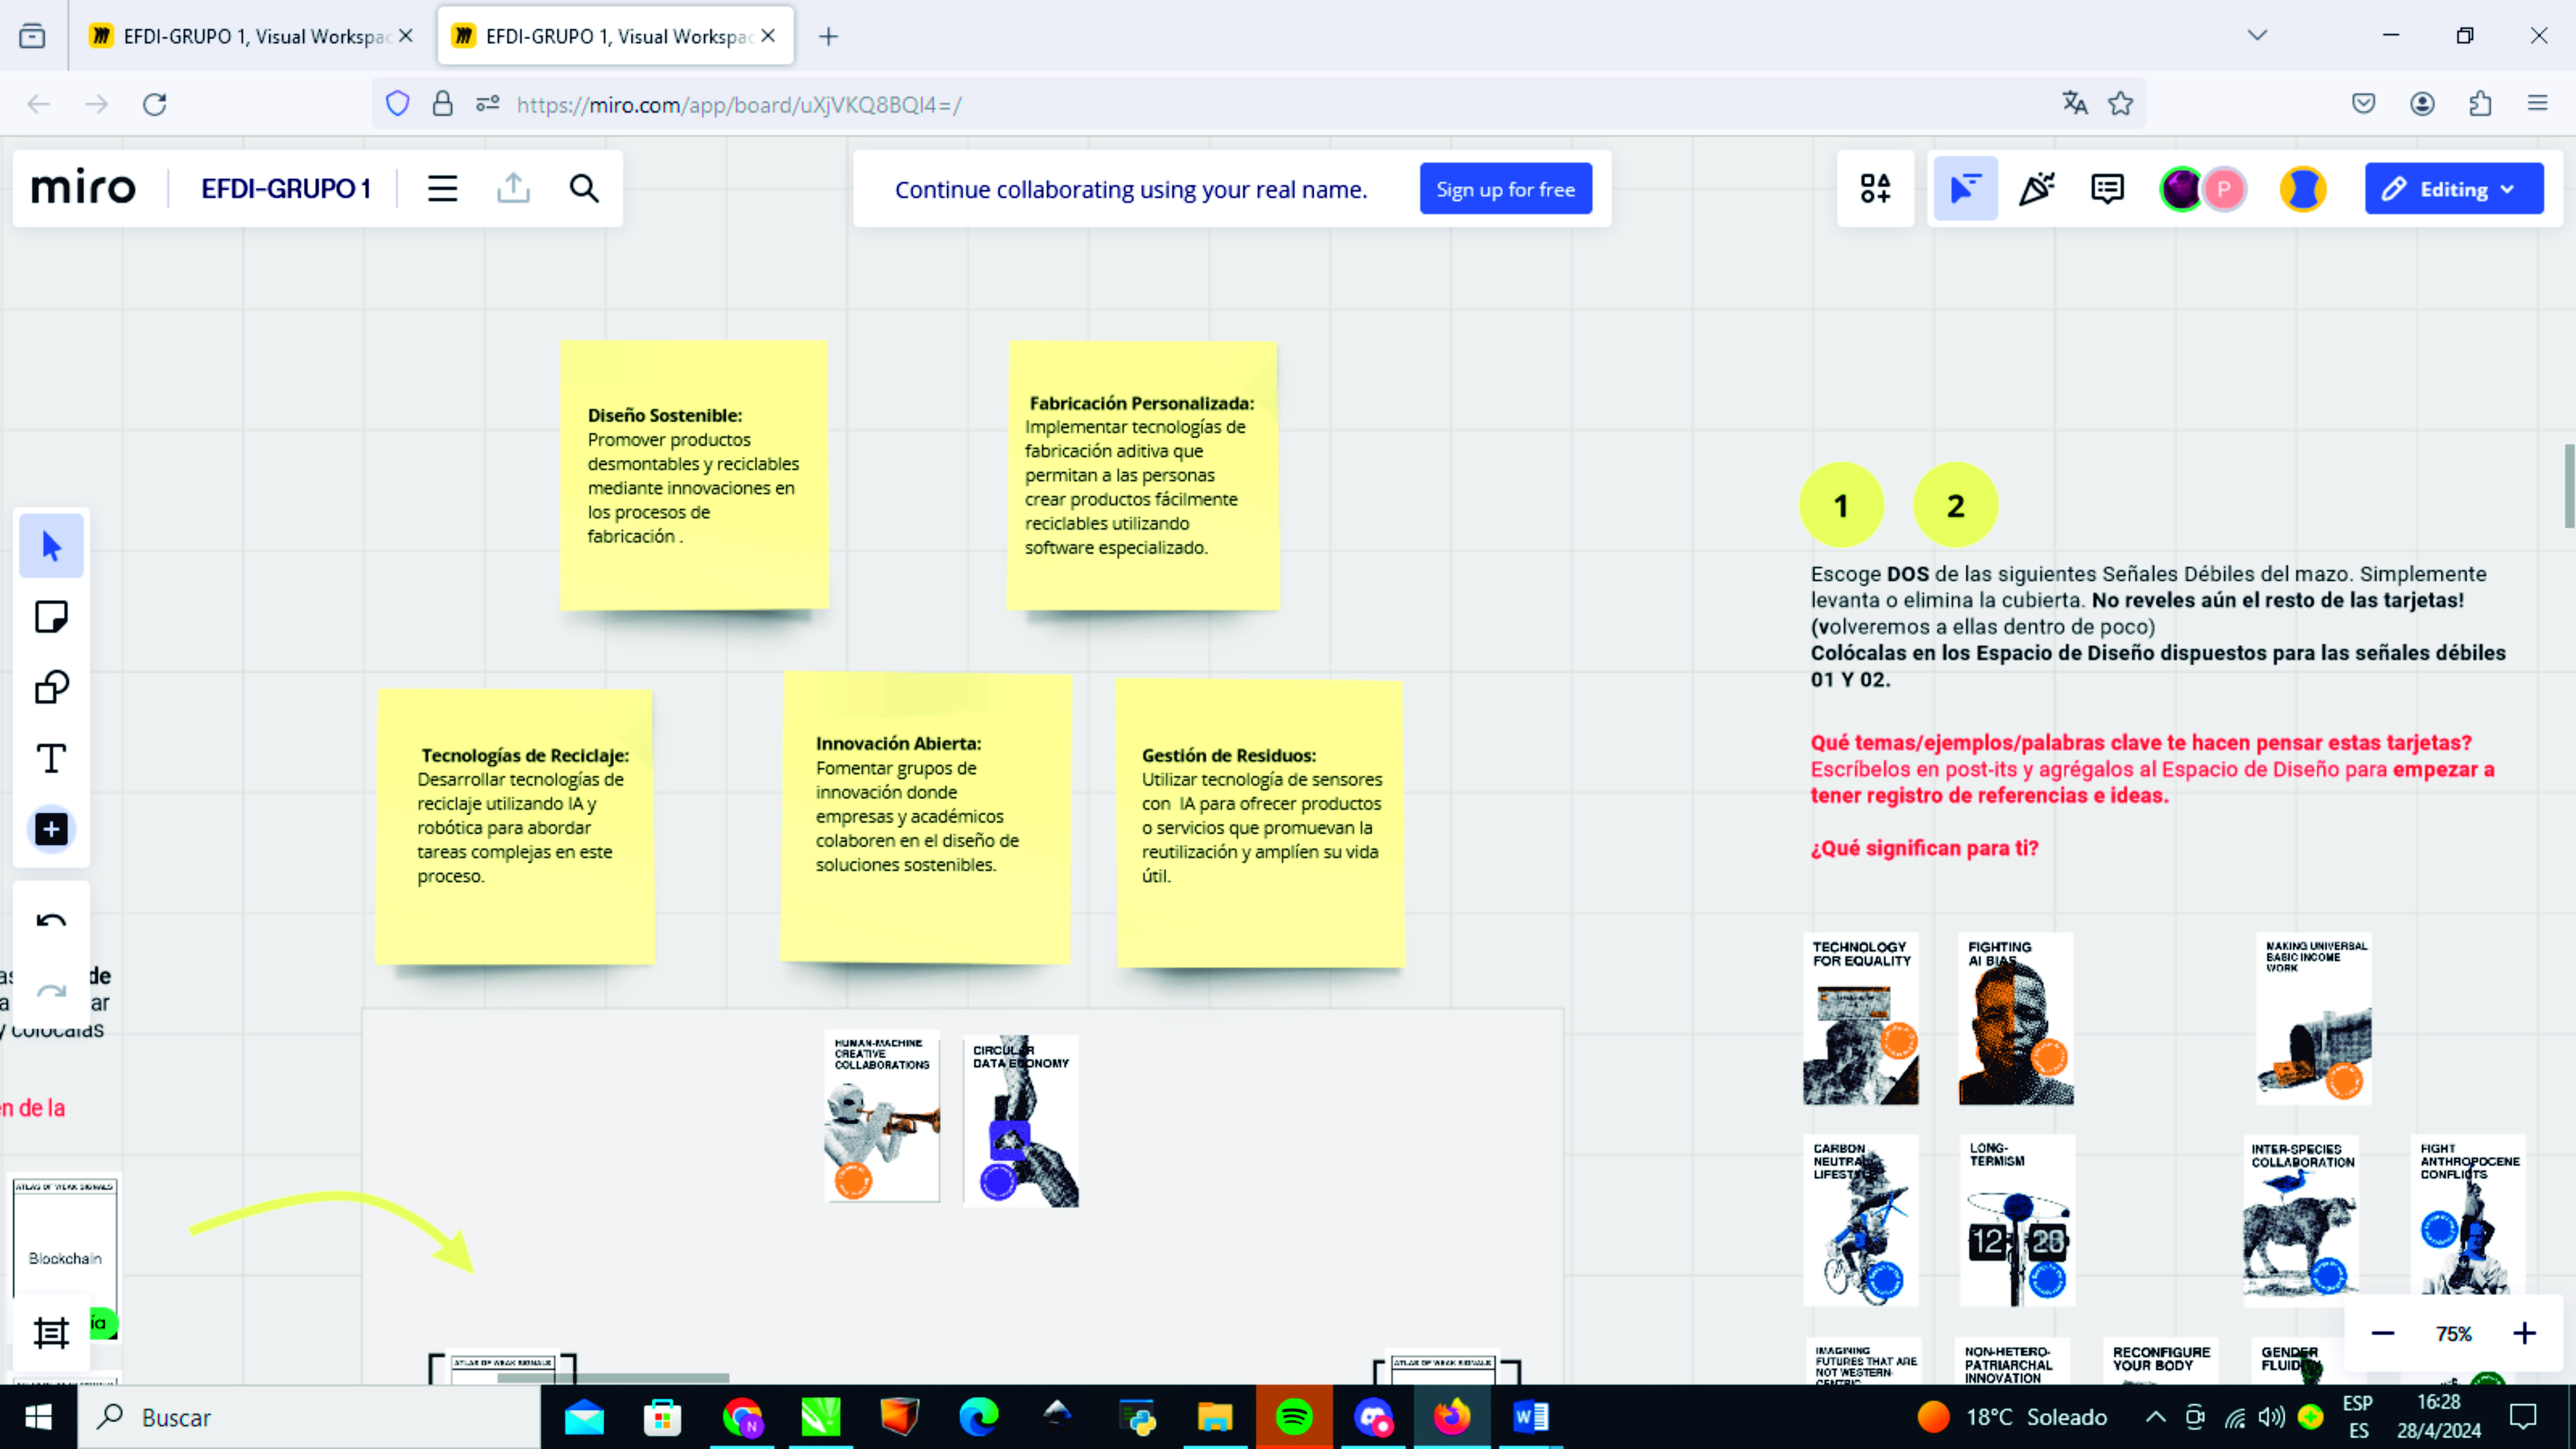Screen dimensions: 2576x1449
Task: Open the extensions puzzle icon
Action: pos(2480,103)
